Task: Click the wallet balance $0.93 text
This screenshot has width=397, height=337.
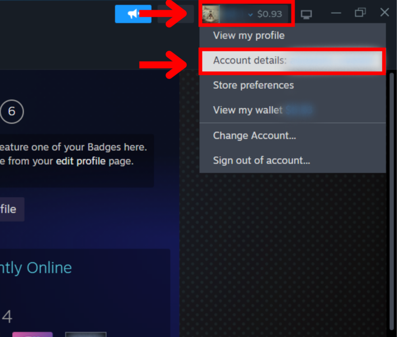Action: [x=270, y=14]
